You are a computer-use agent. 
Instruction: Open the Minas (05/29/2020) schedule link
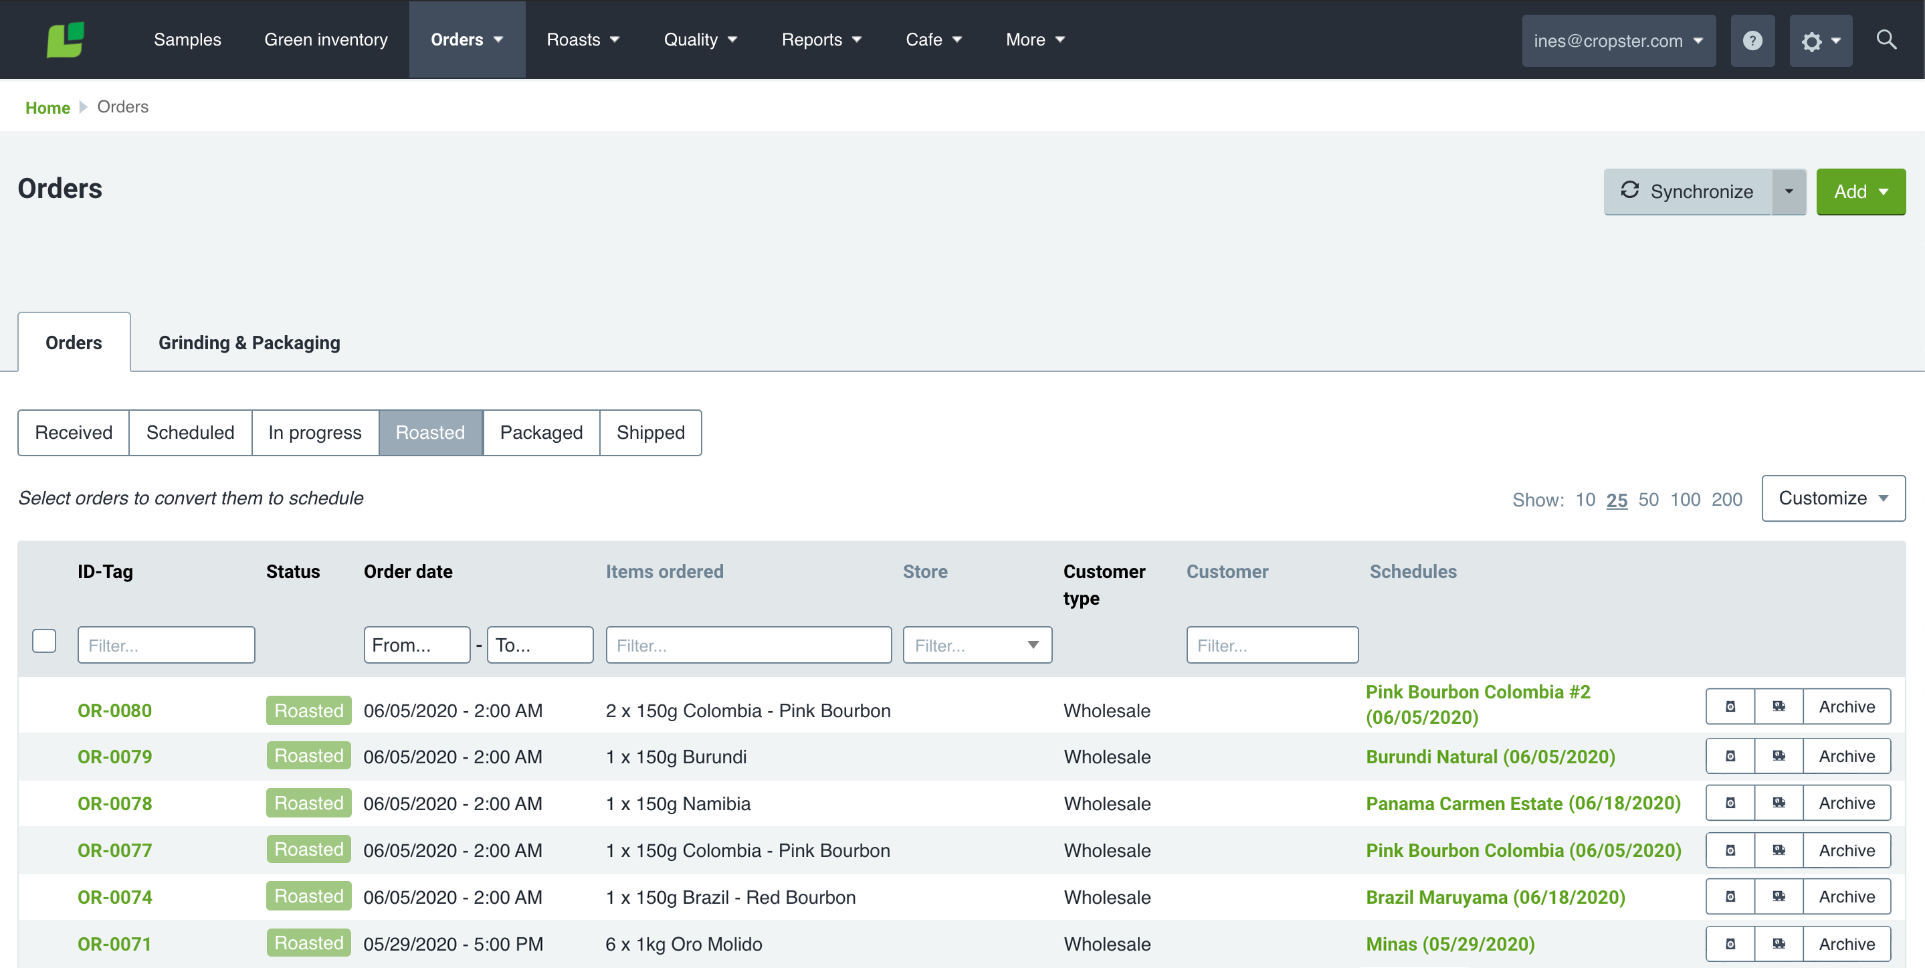pyautogui.click(x=1449, y=944)
